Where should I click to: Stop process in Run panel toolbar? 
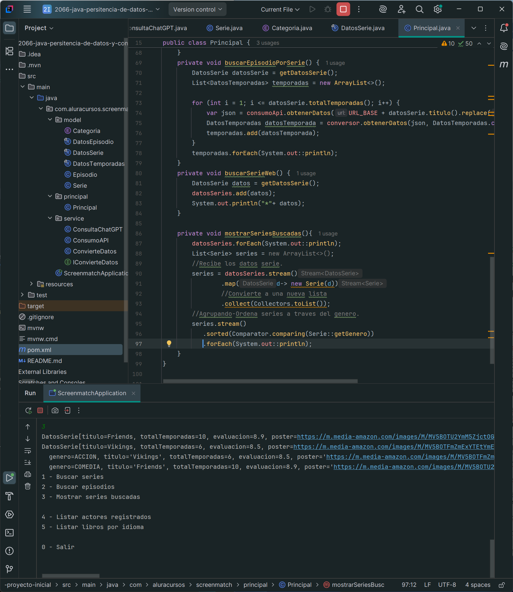[40, 410]
